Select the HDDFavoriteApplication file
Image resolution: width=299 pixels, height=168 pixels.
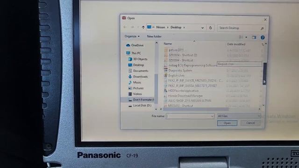(183, 91)
